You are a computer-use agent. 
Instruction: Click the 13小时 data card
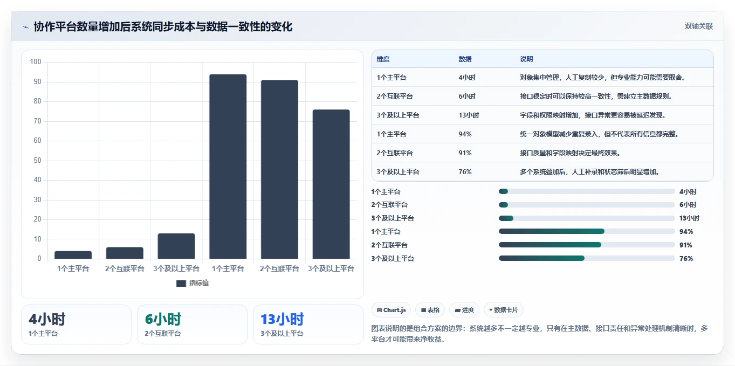tap(308, 324)
